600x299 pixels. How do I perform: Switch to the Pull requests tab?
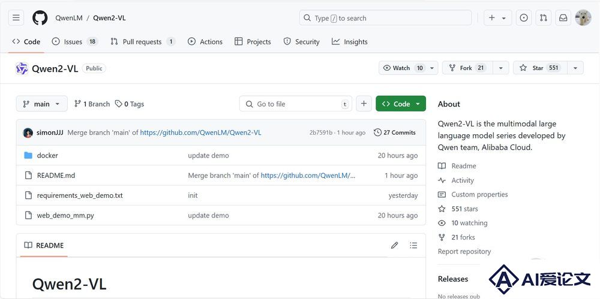pyautogui.click(x=142, y=42)
